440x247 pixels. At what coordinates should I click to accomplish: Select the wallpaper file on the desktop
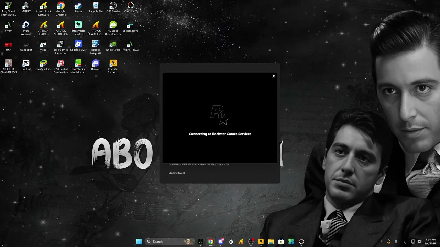26,46
